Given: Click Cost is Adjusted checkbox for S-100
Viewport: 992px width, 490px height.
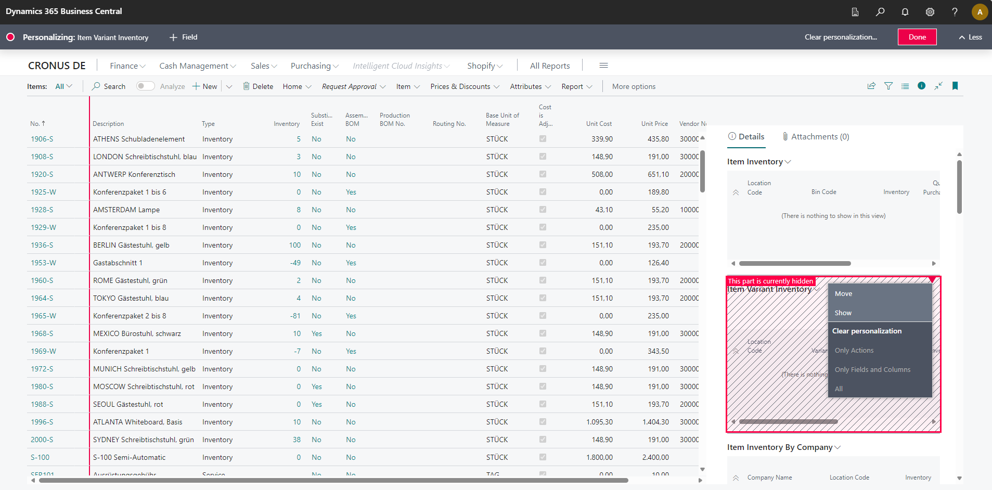Looking at the screenshot, I should (543, 457).
